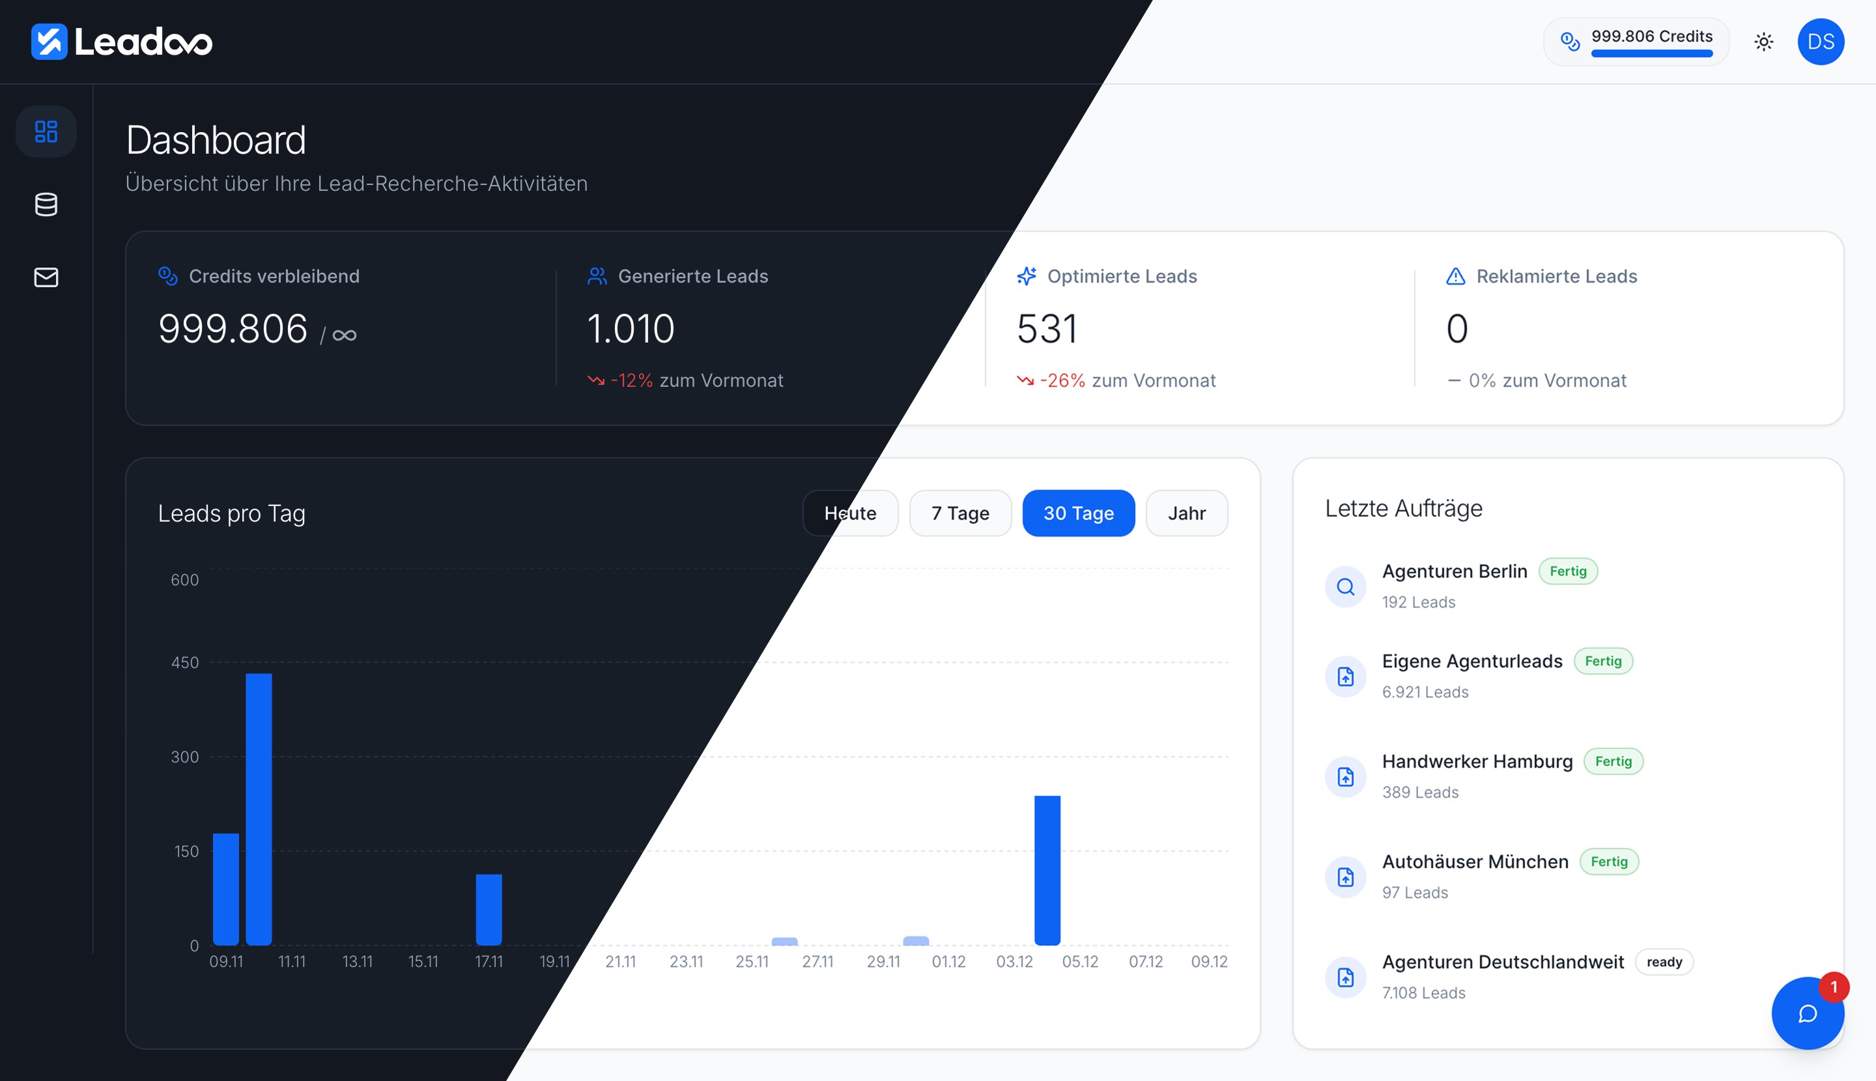Open the database icon in sidebar
This screenshot has height=1081, width=1876.
46,205
